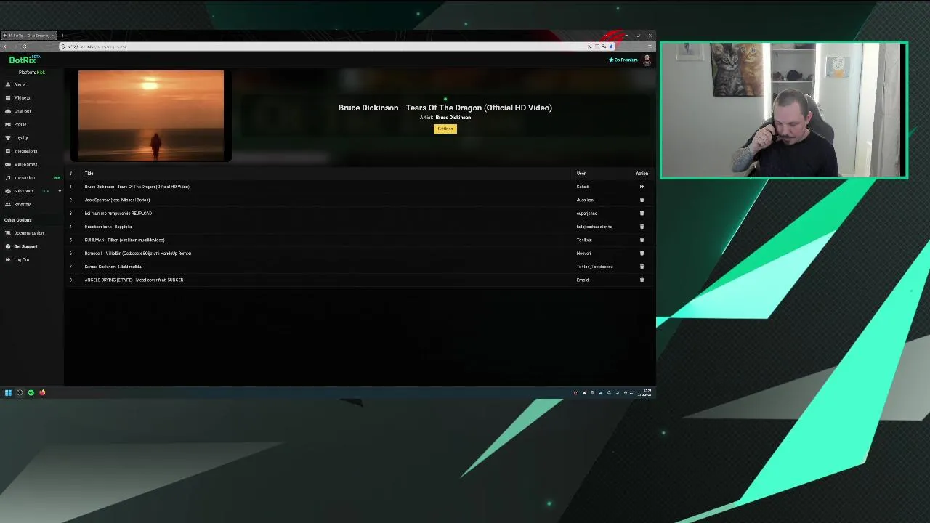Open the browser hamburger menu

click(650, 46)
